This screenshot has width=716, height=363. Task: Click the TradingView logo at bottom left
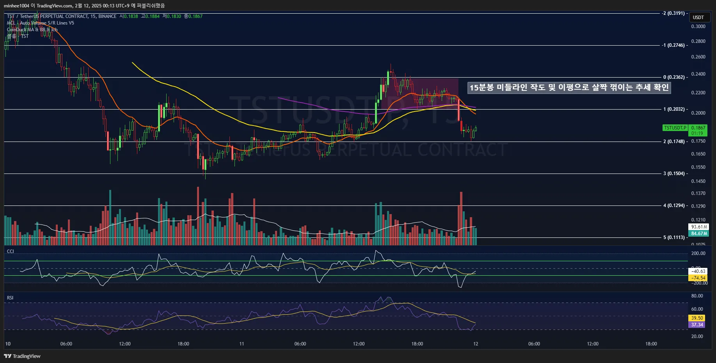[22, 356]
